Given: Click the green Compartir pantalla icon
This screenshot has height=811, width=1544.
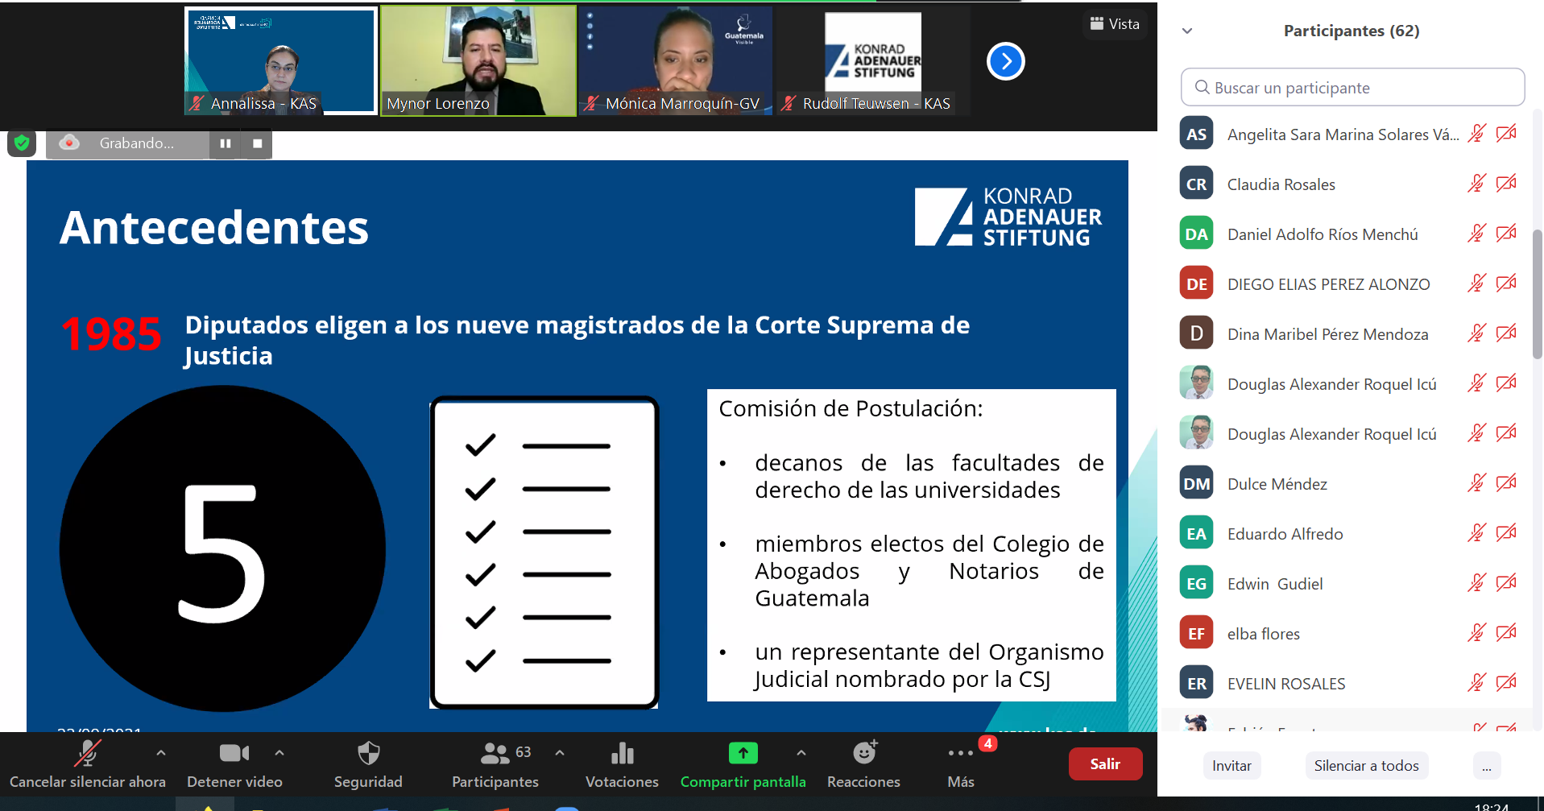Looking at the screenshot, I should [743, 754].
